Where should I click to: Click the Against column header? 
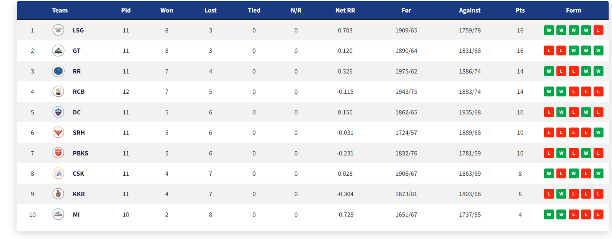pyautogui.click(x=470, y=10)
